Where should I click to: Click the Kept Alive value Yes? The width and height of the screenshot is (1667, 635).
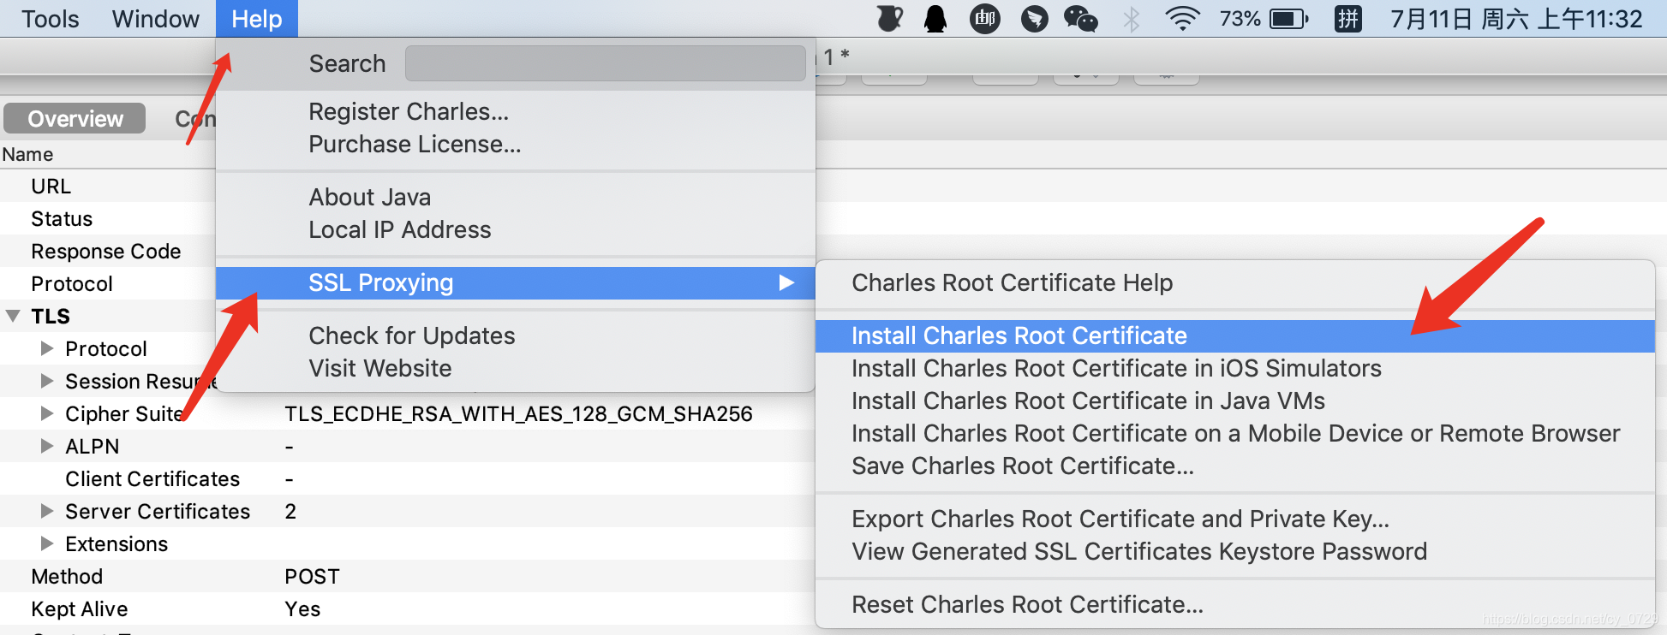pyautogui.click(x=302, y=608)
